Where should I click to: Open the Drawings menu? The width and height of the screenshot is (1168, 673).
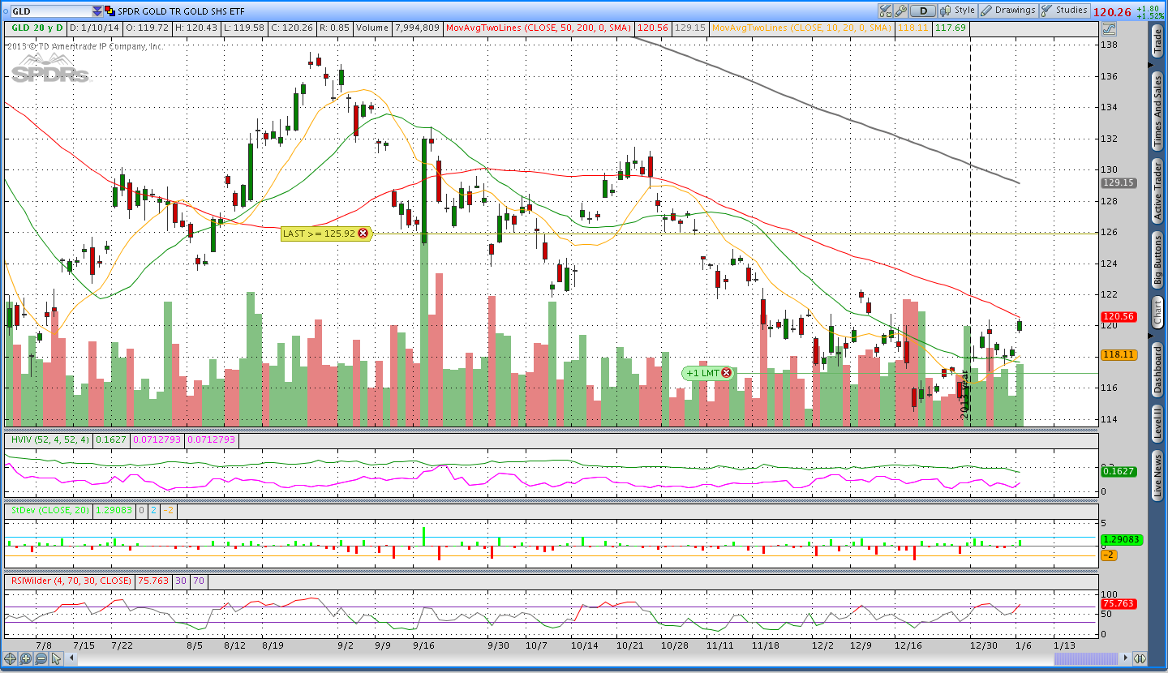pyautogui.click(x=1008, y=11)
